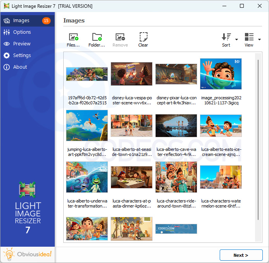Select thumbnail 197aff6d-0b72-42d5
This screenshot has height=263, width=269.
(x=87, y=74)
